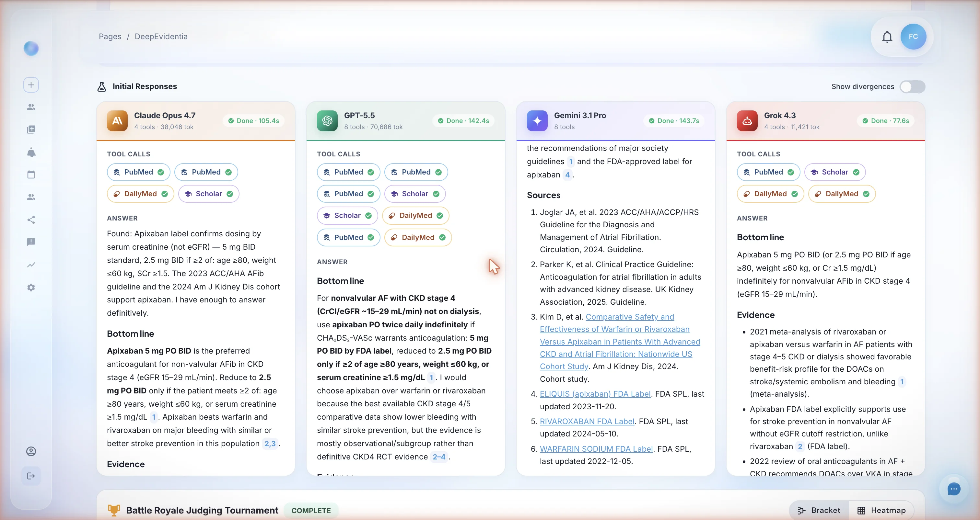The width and height of the screenshot is (980, 520).
Task: Click the Gemini 3.1 Pro model logo
Action: click(537, 120)
